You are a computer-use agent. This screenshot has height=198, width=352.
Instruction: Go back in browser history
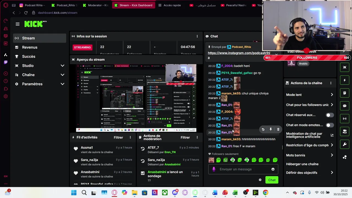14,13
